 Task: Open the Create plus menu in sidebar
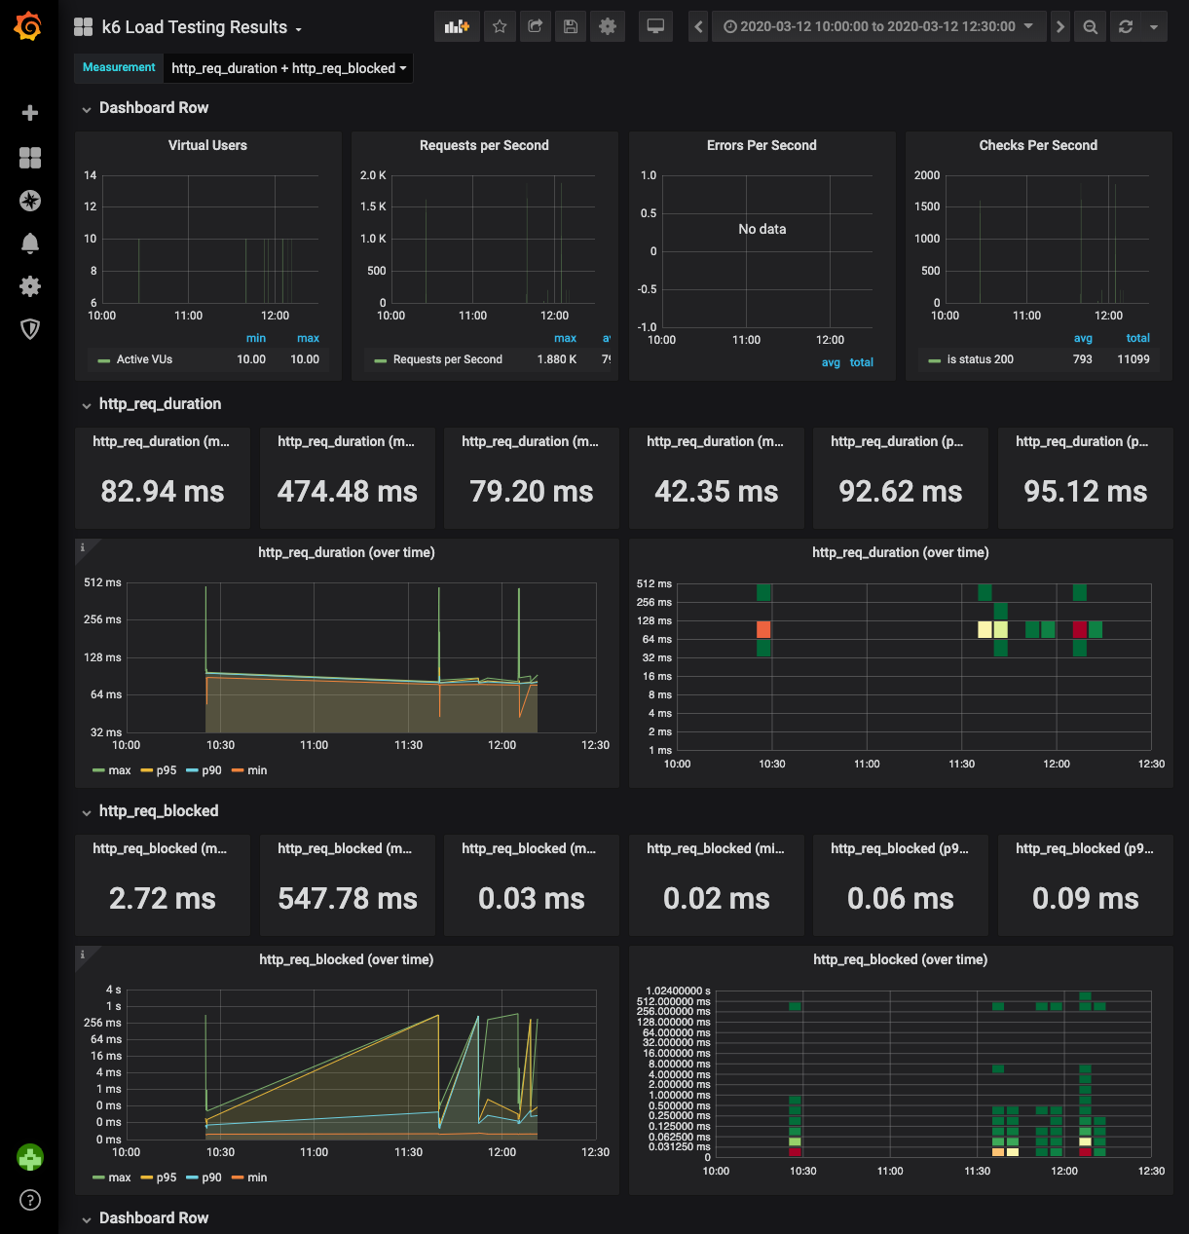30,113
